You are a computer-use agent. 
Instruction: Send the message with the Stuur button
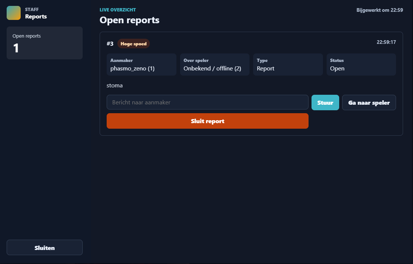click(325, 103)
